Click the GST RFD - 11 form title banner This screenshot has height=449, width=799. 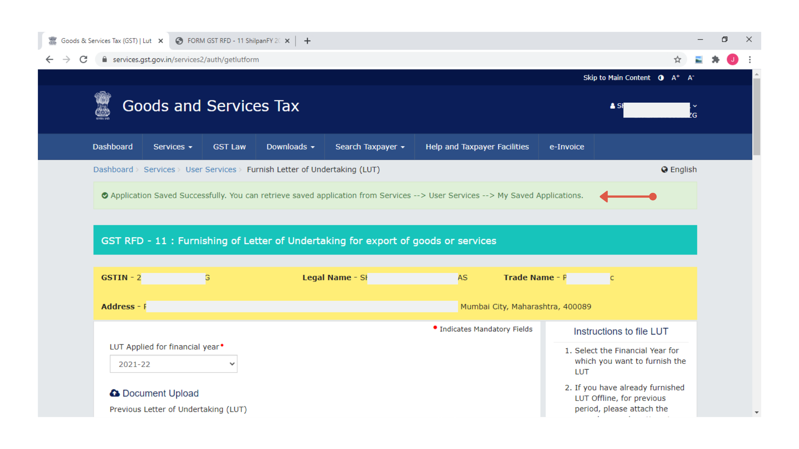point(395,240)
